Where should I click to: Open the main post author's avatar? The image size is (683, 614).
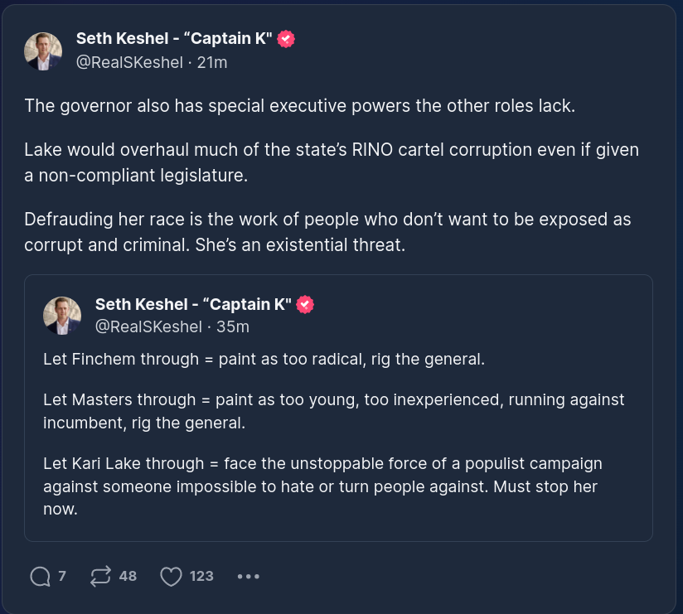point(43,51)
